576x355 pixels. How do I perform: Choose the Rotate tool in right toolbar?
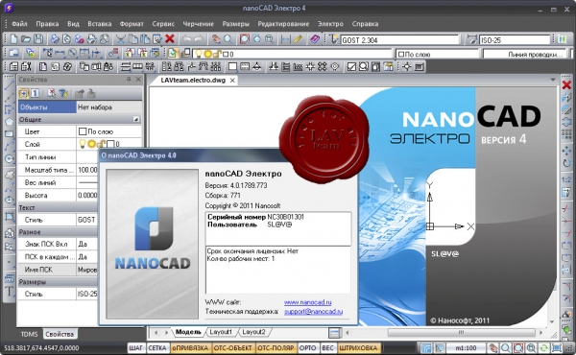click(x=566, y=163)
